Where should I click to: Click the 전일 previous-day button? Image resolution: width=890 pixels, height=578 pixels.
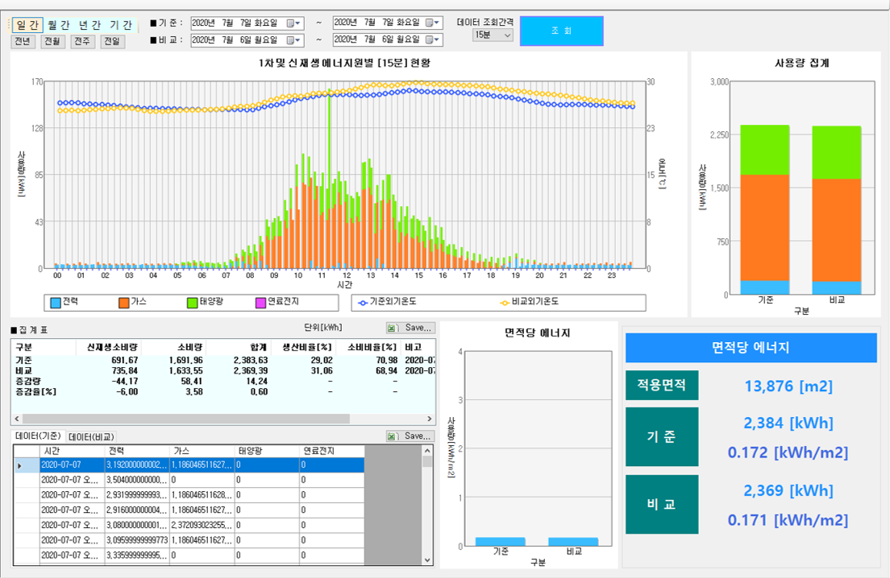tap(112, 41)
